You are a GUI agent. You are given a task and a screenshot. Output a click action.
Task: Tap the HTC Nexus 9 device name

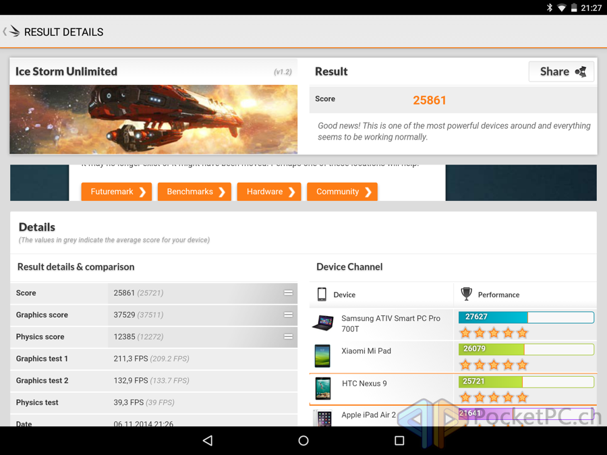pyautogui.click(x=364, y=384)
